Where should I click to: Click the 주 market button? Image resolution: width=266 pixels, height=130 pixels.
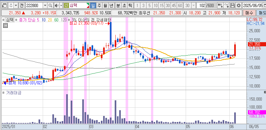click(11, 6)
